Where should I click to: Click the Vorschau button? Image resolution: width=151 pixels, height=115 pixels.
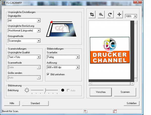point(101,92)
